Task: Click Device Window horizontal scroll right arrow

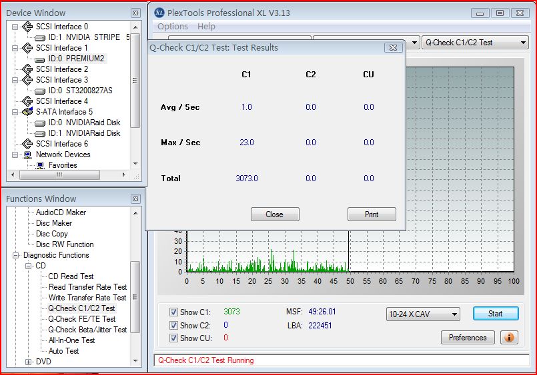Action: [123, 175]
